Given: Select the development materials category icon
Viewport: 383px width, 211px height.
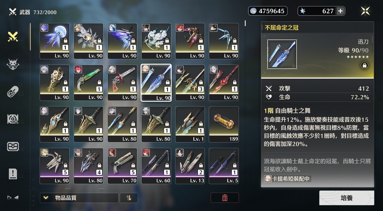Looking at the screenshot, I should pos(13,119).
